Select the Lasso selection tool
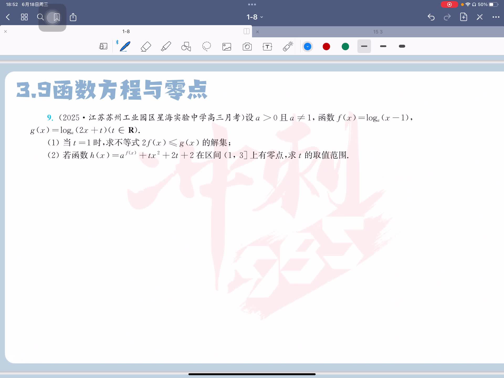The height and width of the screenshot is (378, 504). pos(207,46)
